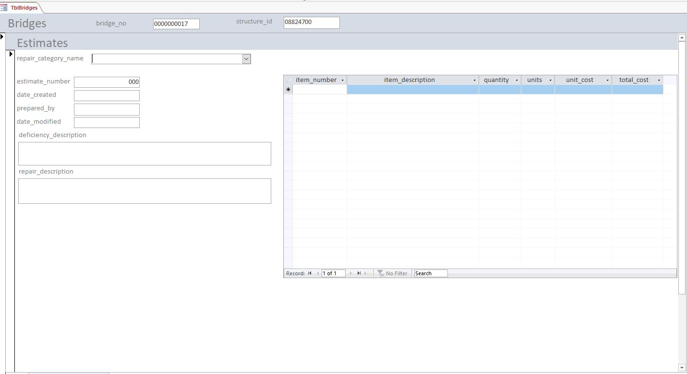The height and width of the screenshot is (374, 687).
Task: Click the unit_cost cell in new row
Action: pyautogui.click(x=583, y=90)
